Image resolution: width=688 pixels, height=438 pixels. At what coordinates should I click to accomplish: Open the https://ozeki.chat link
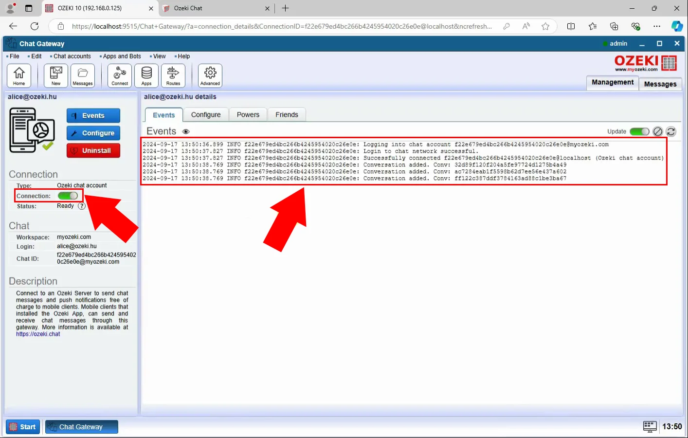pyautogui.click(x=38, y=334)
